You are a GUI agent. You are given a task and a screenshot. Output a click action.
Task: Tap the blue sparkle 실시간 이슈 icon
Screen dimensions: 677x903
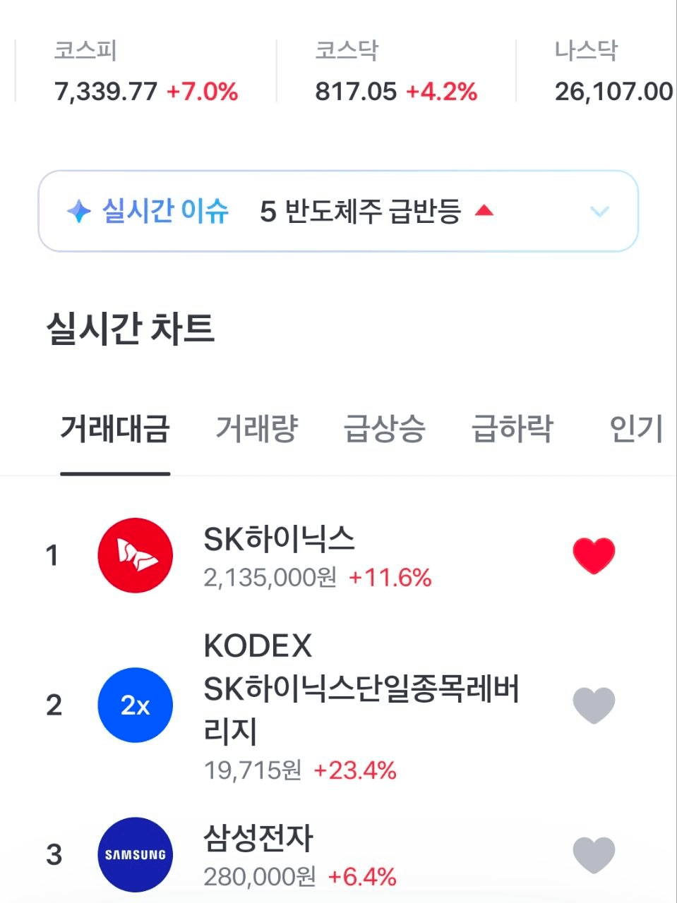coord(78,211)
